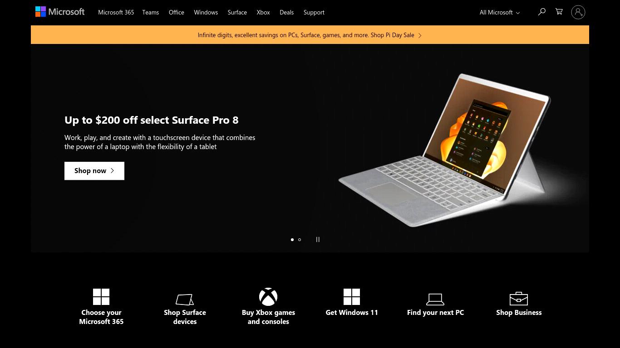
Task: Click the Microsoft logo in header
Action: pos(60,12)
